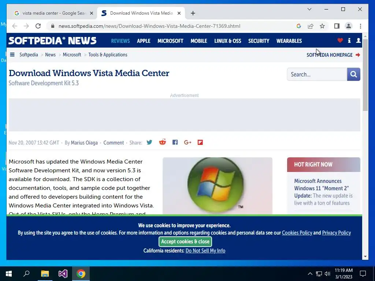Open Visual Studio from the taskbar

coord(63,274)
